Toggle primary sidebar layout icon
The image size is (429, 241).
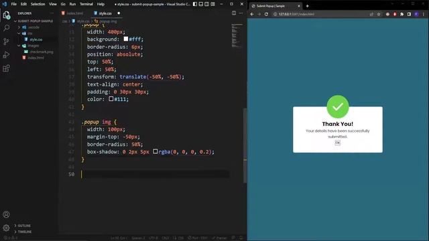195,4
